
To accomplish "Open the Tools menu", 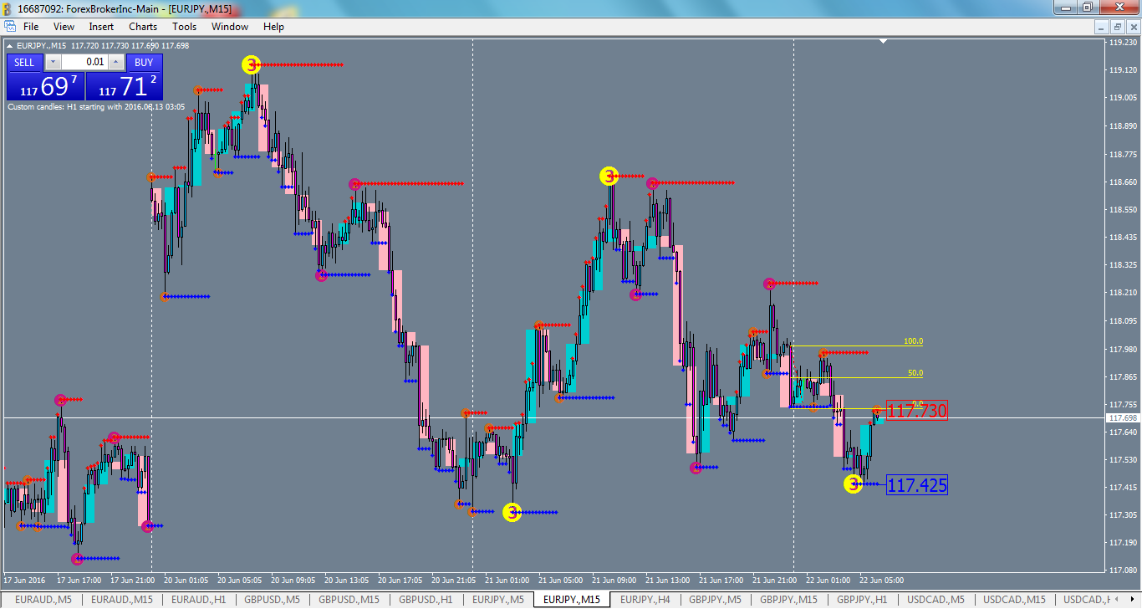I will click(x=184, y=26).
